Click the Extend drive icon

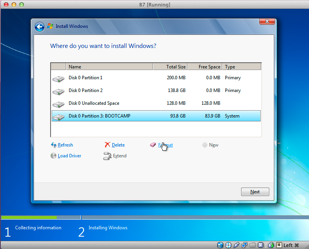tap(108, 156)
